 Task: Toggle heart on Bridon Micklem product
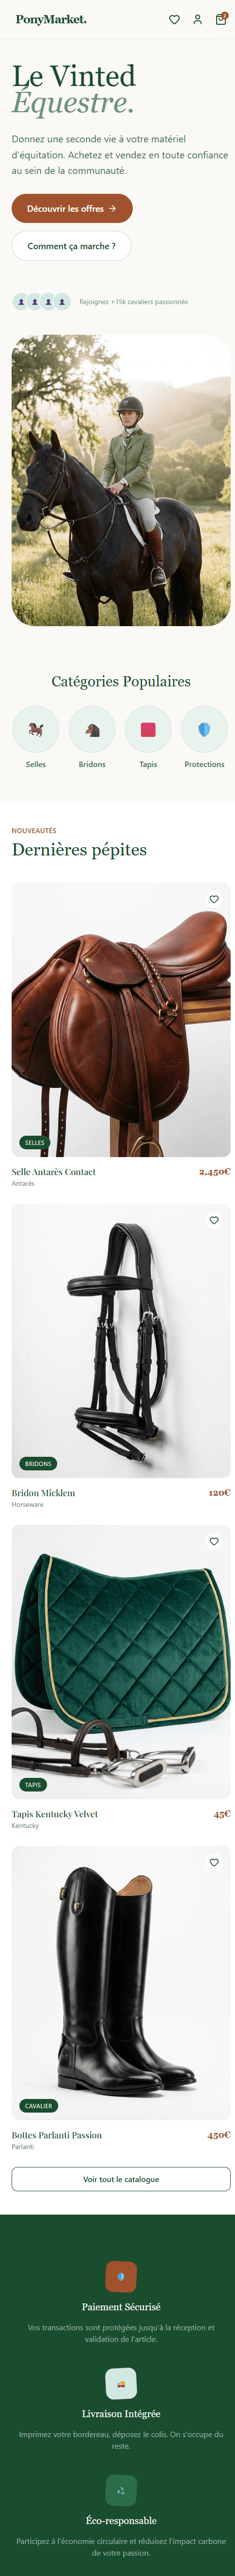click(x=214, y=1220)
